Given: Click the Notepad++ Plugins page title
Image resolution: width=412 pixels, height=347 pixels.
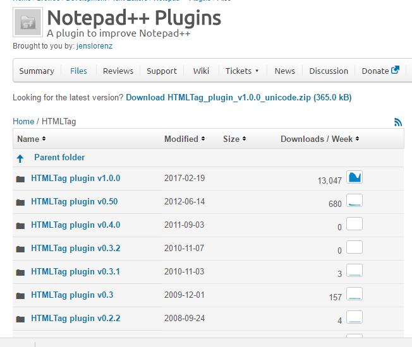Looking at the screenshot, I should pos(134,18).
